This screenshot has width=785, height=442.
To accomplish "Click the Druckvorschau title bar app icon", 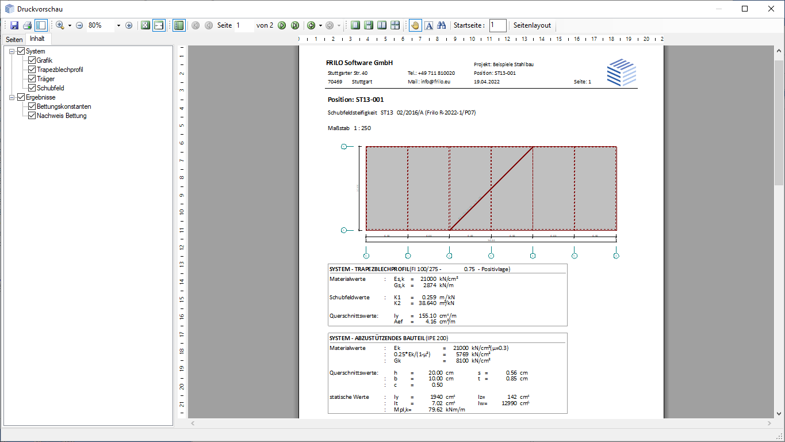I will 9,9.
